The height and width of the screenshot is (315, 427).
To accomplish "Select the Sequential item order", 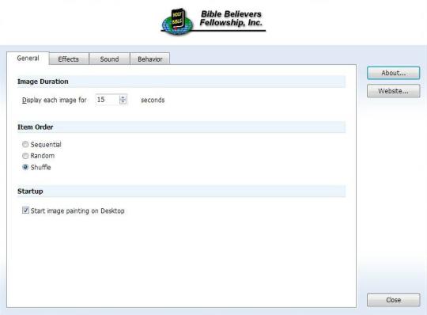I will click(42, 144).
